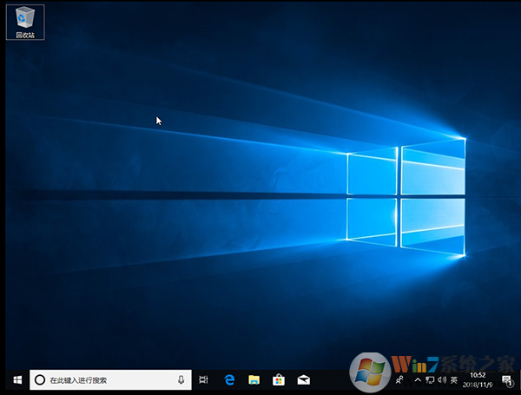Open the network status tray icon
Image resolution: width=521 pixels, height=395 pixels.
[x=430, y=380]
